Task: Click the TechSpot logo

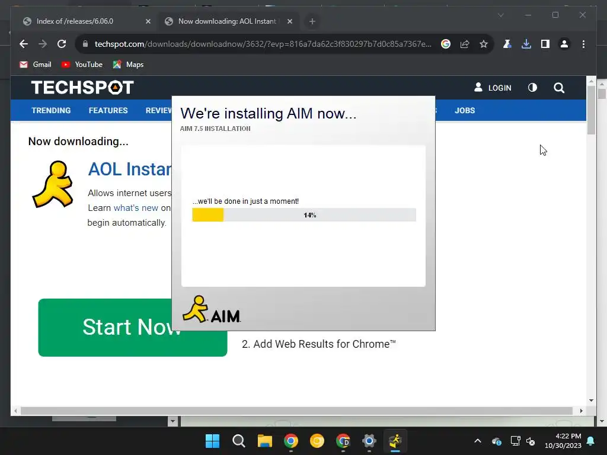Action: click(x=82, y=88)
